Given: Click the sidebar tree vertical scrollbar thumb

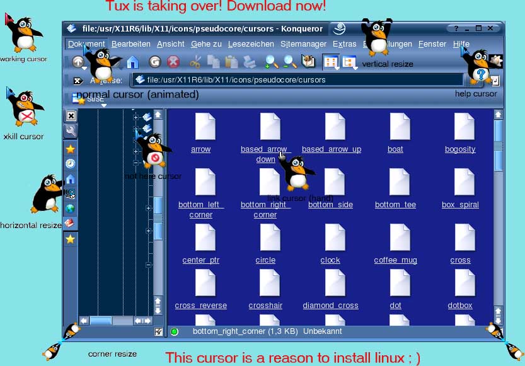Looking at the screenshot, I should (x=158, y=218).
